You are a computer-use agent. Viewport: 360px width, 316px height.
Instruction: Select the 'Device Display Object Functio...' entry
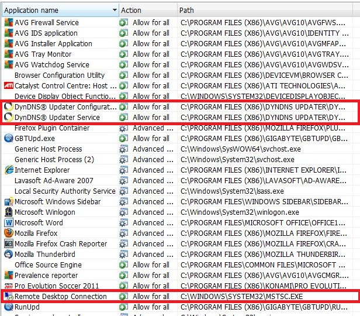[65, 97]
